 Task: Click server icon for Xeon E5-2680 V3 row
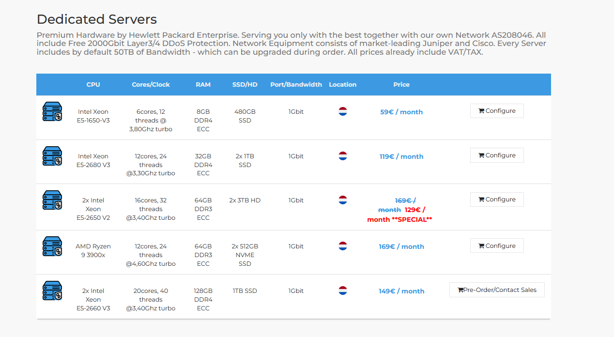click(x=52, y=156)
